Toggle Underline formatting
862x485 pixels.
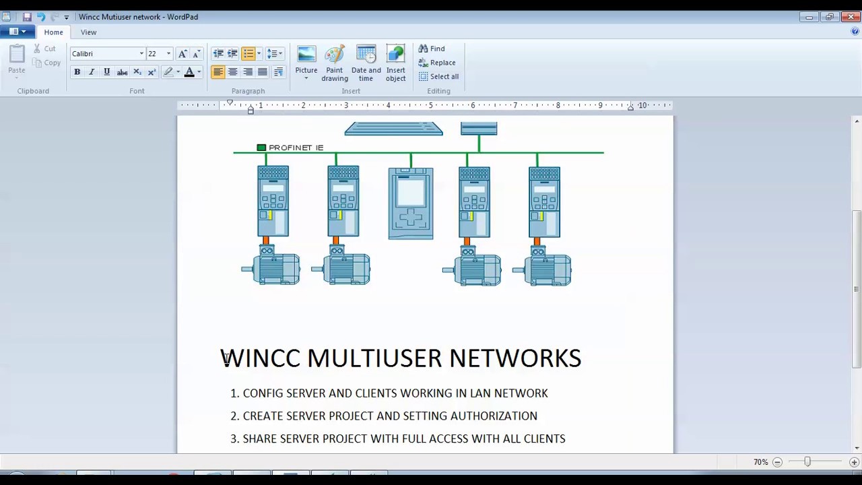click(x=106, y=72)
